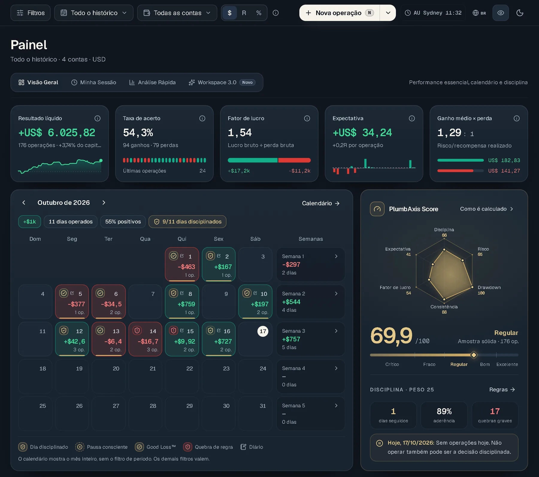
Task: Click the score slider diamond marker
Action: [474, 355]
